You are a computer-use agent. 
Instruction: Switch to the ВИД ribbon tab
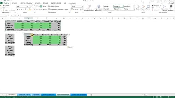(65, 3)
